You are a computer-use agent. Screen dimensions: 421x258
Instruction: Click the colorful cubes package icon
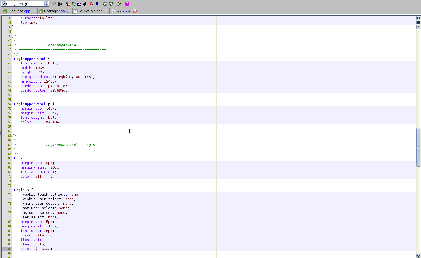[60, 4]
